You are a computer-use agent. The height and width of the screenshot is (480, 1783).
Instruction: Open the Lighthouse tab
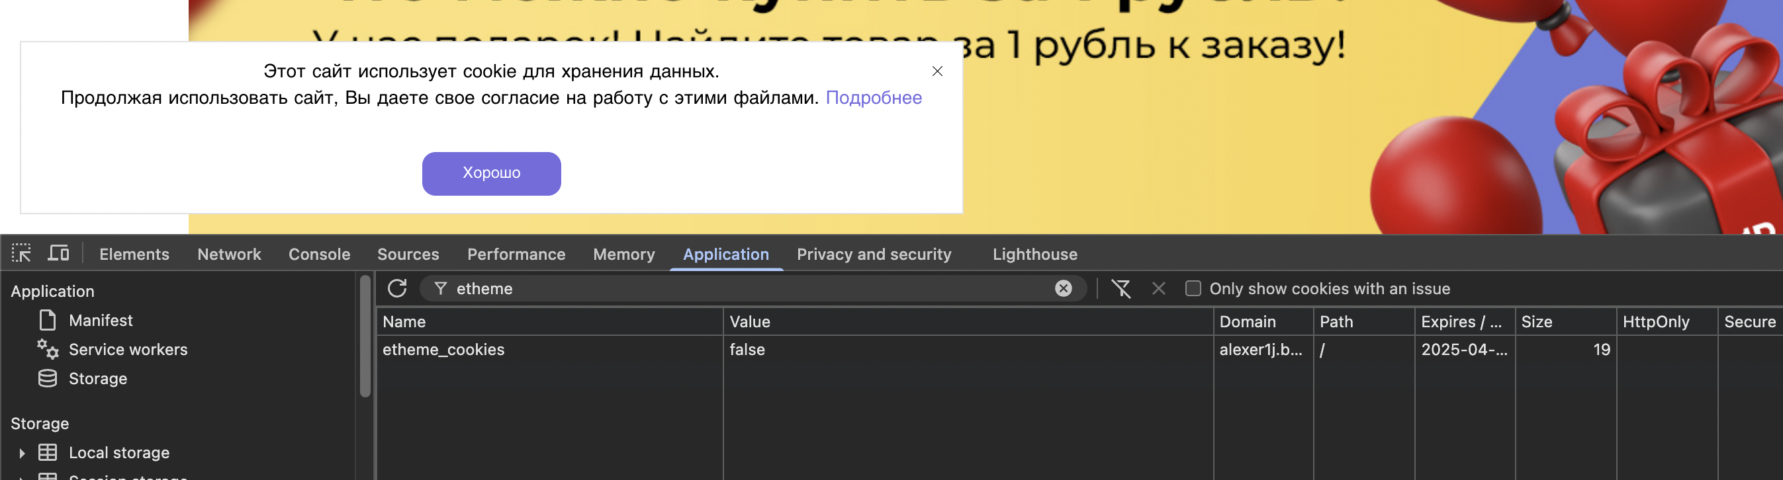pos(1034,254)
